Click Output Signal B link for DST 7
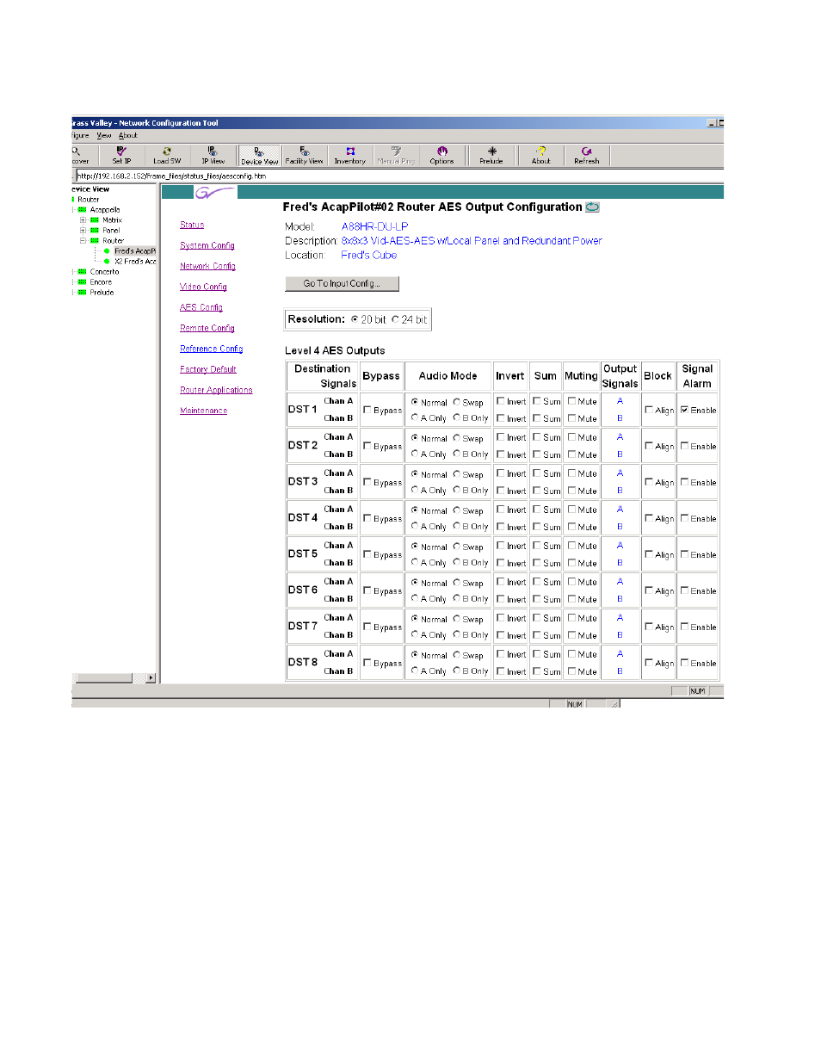Image resolution: width=821 pixels, height=1063 pixels. pyautogui.click(x=620, y=635)
